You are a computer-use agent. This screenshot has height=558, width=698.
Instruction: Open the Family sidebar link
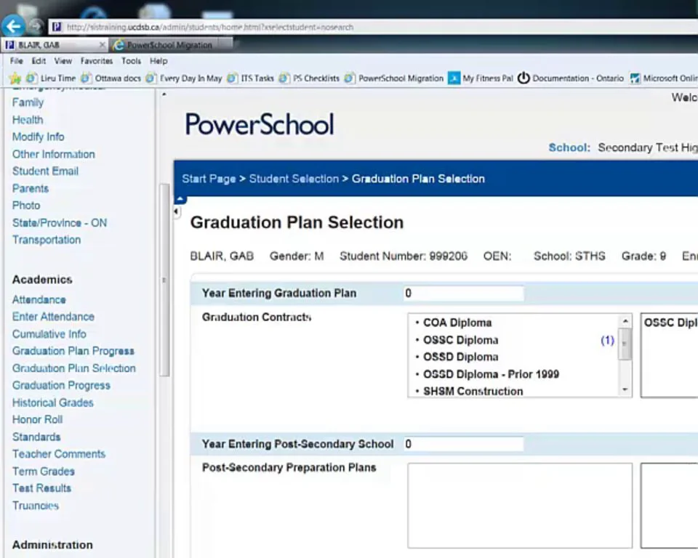pyautogui.click(x=28, y=102)
